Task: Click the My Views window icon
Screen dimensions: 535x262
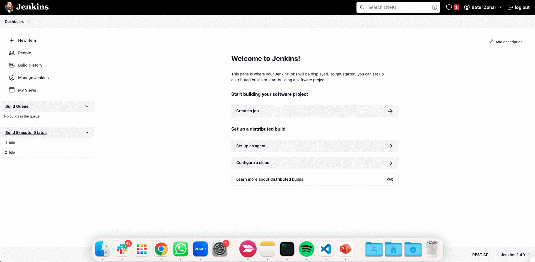Action: pos(12,90)
